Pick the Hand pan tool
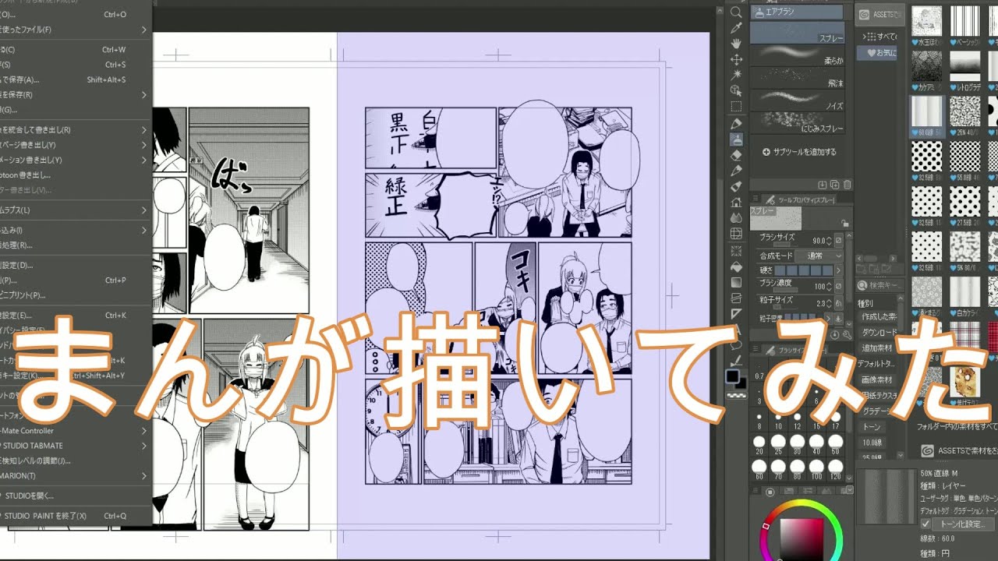 (735, 44)
